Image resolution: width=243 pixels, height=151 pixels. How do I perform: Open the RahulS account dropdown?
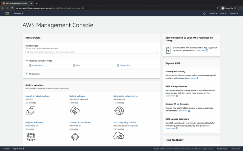click(x=213, y=14)
